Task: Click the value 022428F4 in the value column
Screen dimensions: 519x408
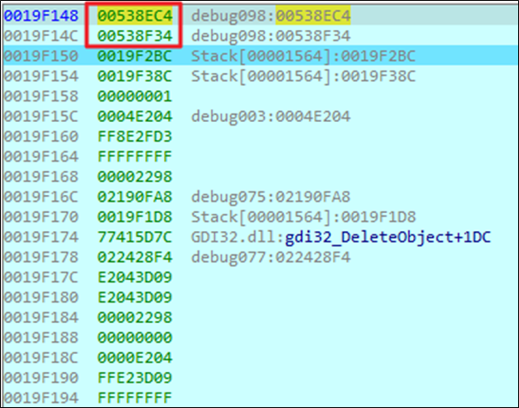Action: (135, 257)
